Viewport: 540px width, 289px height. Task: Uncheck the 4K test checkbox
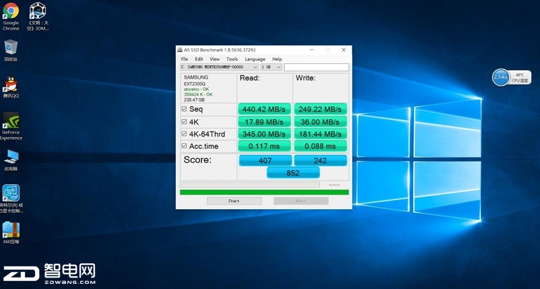(184, 122)
